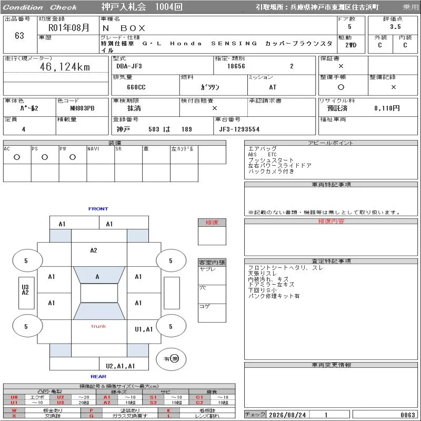
Task: Click the ○ mark under PW equipment
Action: tap(73, 157)
